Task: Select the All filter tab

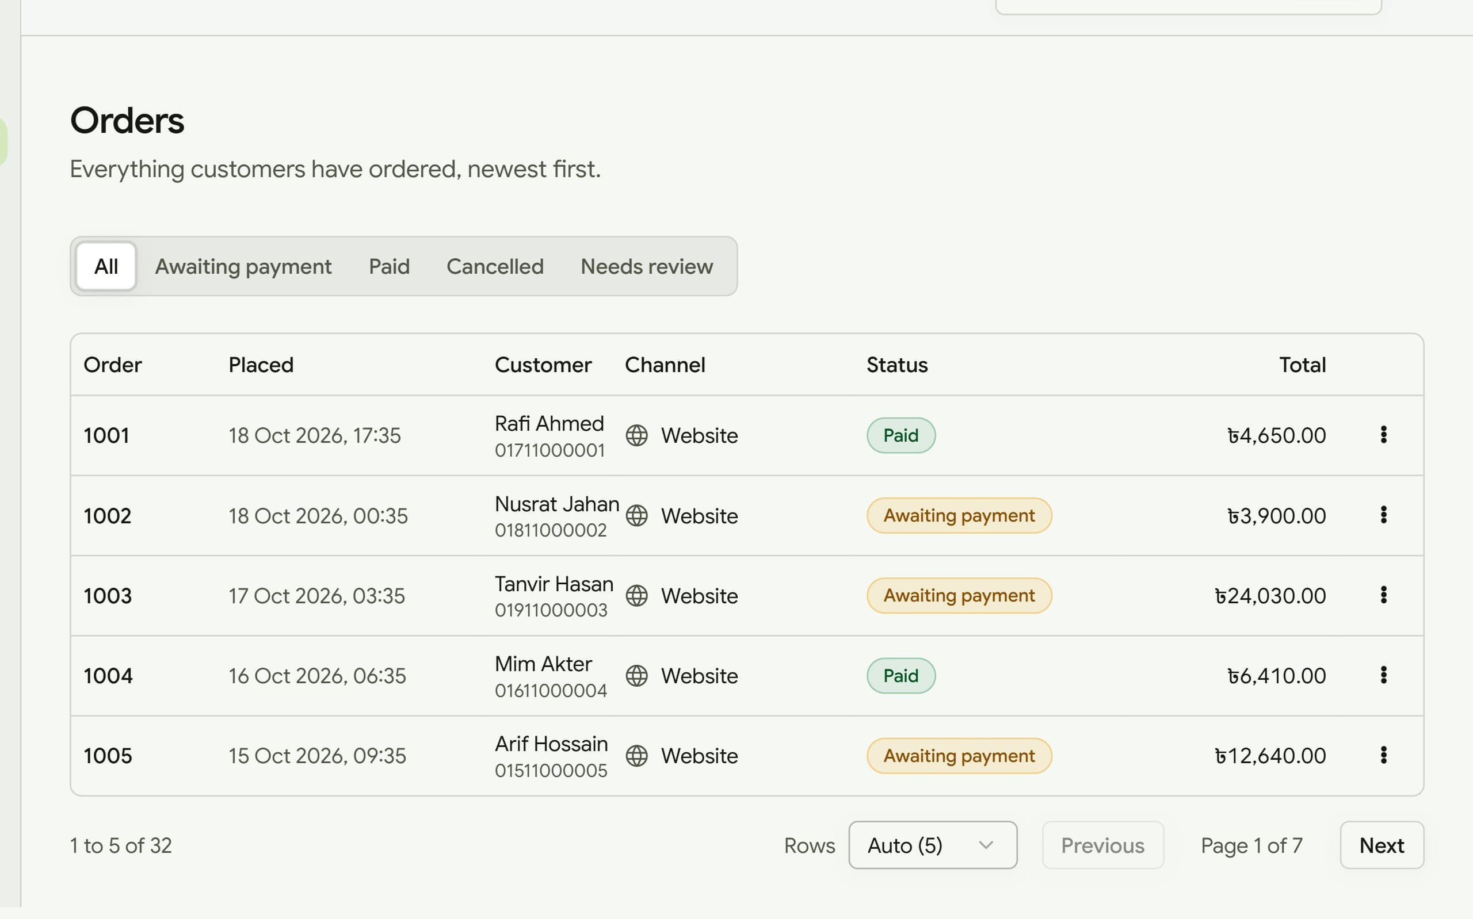Action: 106,266
